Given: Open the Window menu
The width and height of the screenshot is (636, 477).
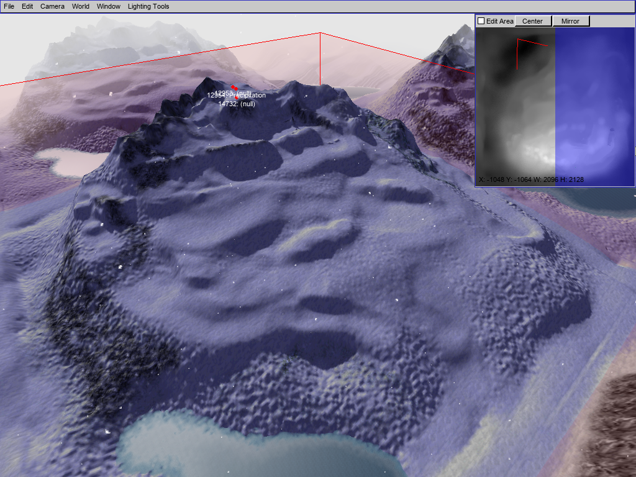Looking at the screenshot, I should (108, 6).
